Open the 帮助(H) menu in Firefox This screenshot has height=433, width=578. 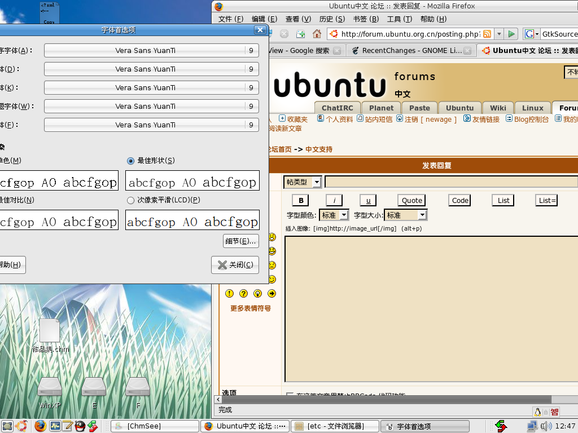(x=433, y=19)
